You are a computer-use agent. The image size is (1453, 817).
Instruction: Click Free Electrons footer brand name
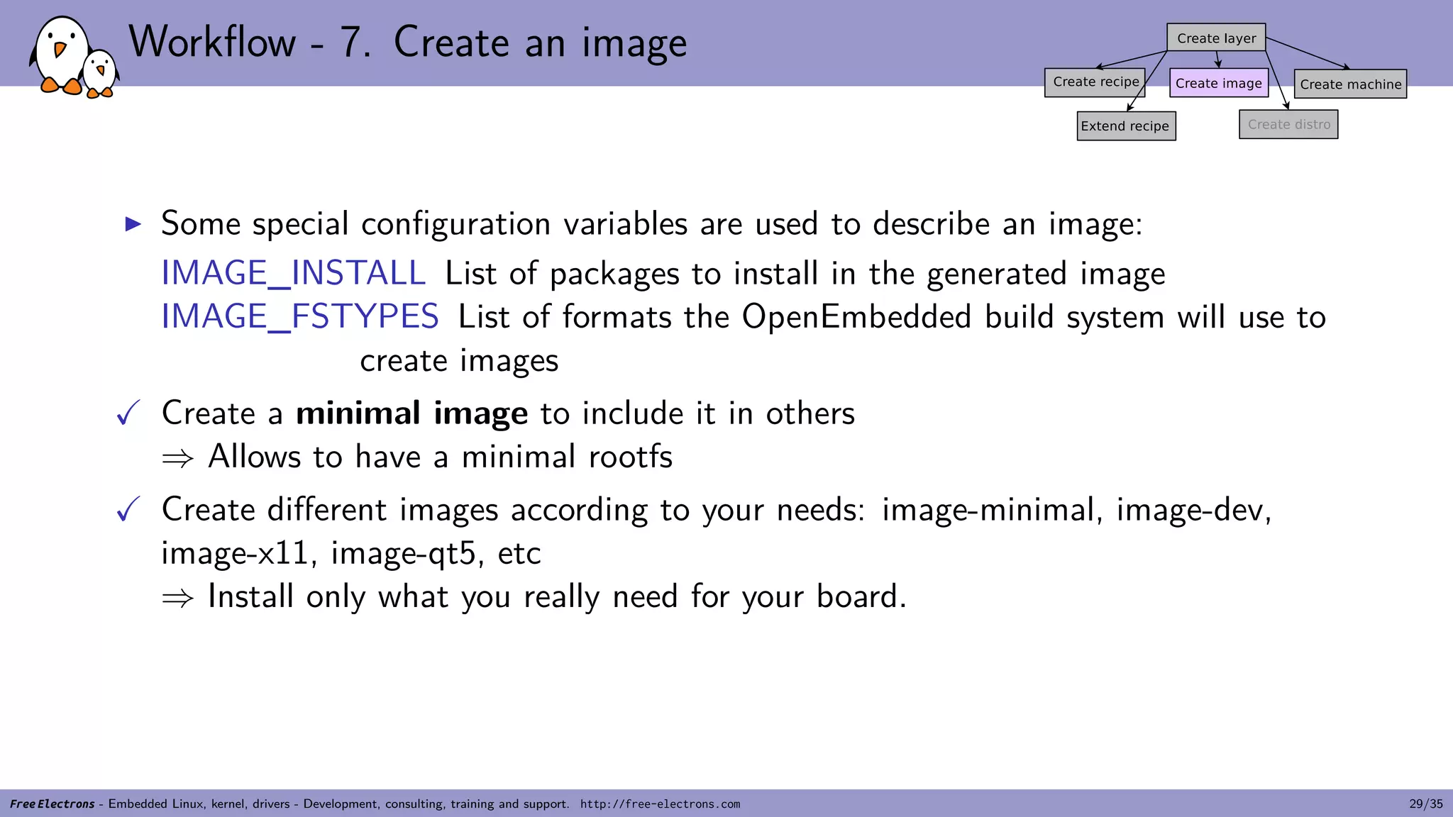(52, 804)
